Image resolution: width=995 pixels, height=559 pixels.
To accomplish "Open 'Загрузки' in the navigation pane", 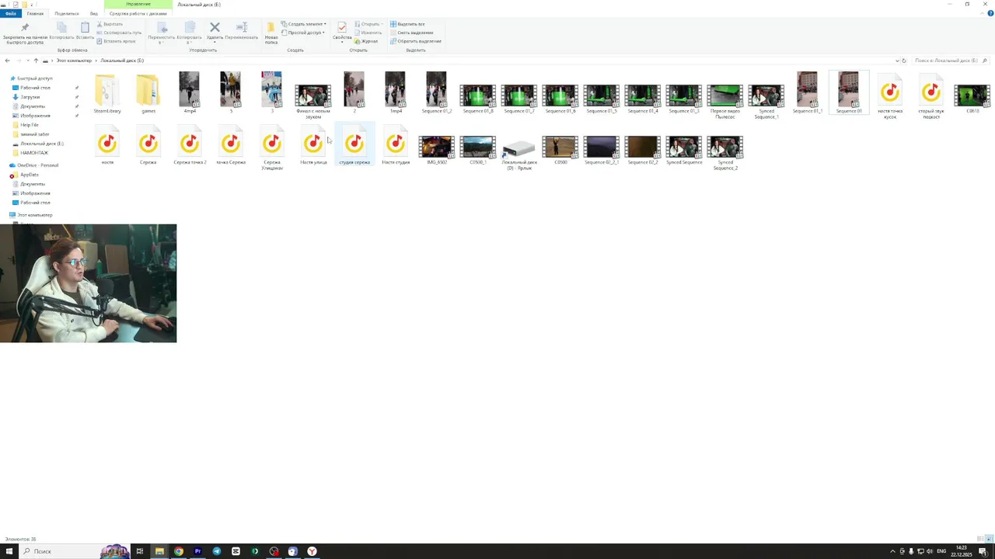I will [30, 97].
